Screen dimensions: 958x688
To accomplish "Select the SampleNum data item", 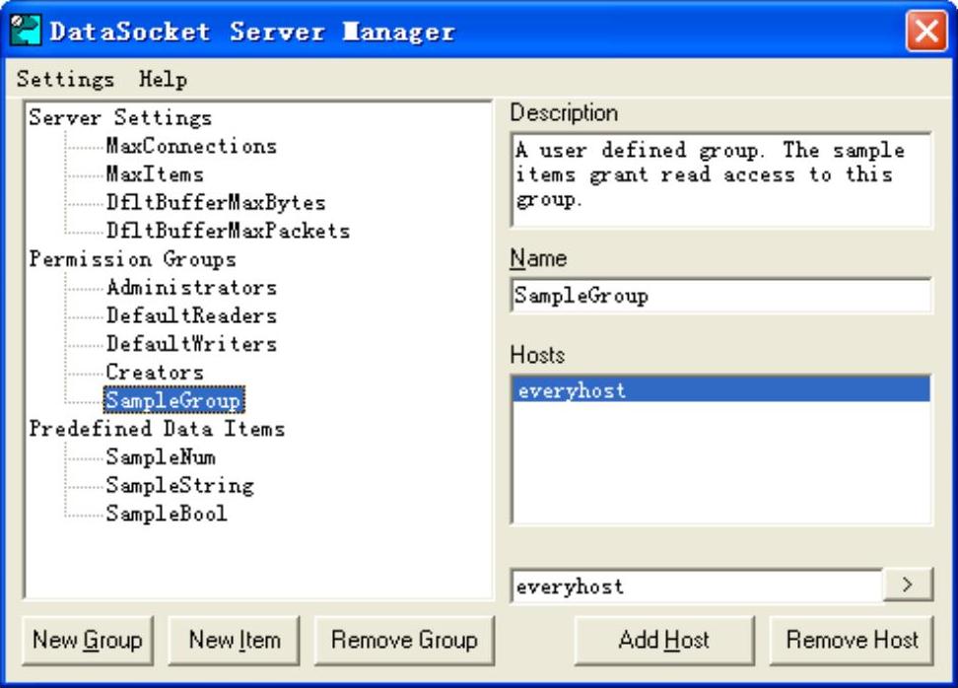I will coord(161,457).
